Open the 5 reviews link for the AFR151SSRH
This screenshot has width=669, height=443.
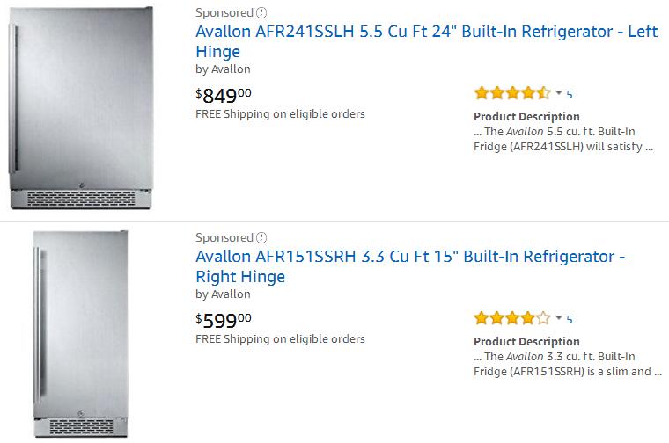pos(570,319)
